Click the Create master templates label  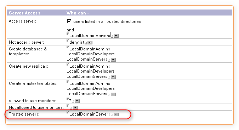33,83
